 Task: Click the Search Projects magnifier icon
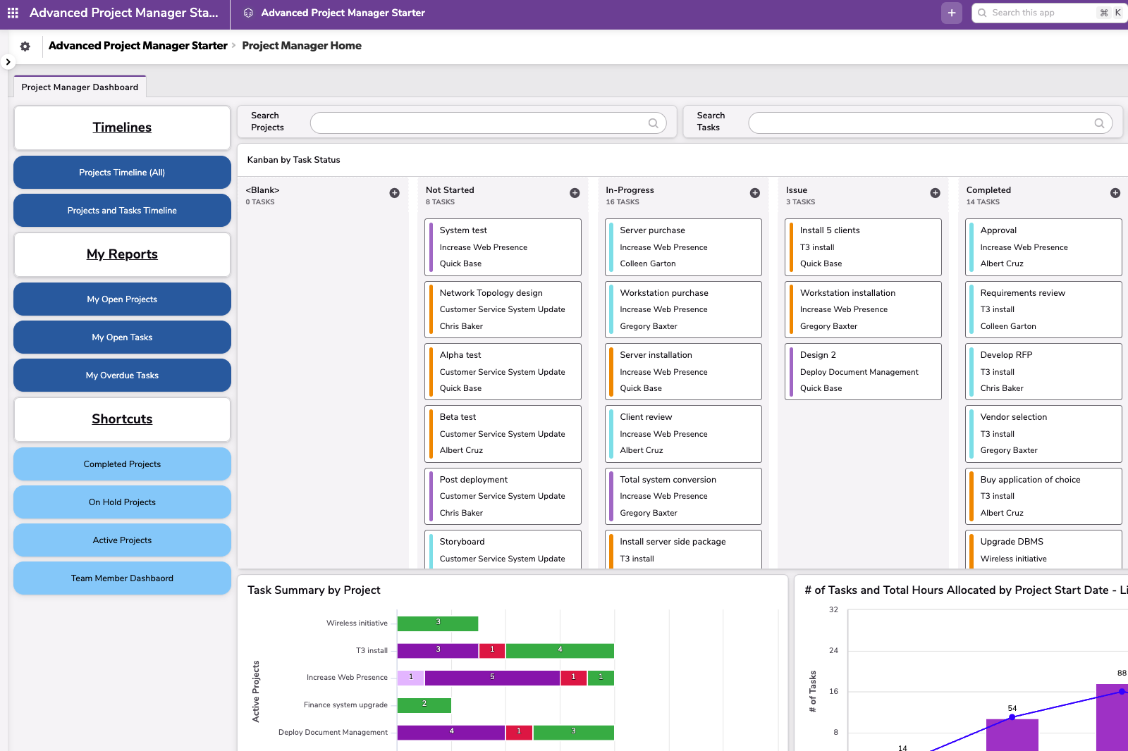(653, 123)
